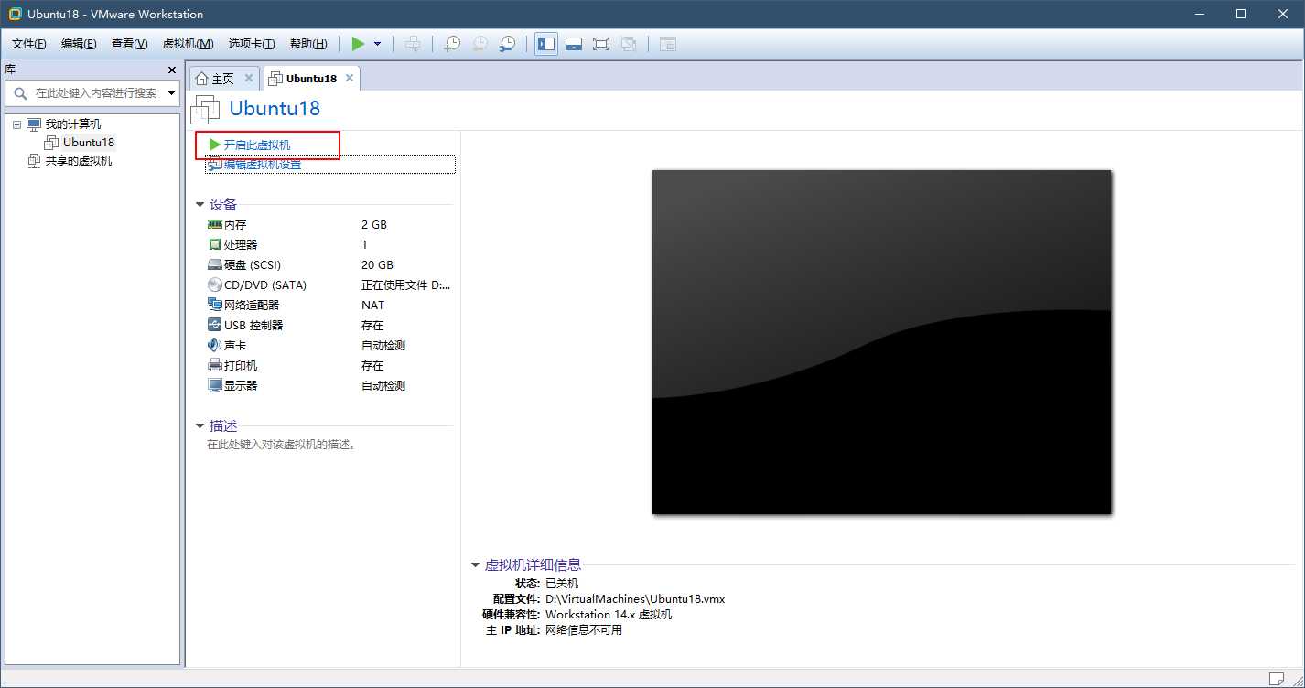
Task: Click the VMware app icon in title bar
Action: click(x=16, y=14)
